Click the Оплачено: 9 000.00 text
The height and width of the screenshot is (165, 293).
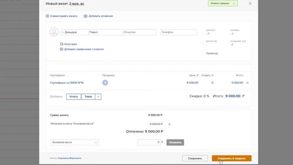[145, 132]
